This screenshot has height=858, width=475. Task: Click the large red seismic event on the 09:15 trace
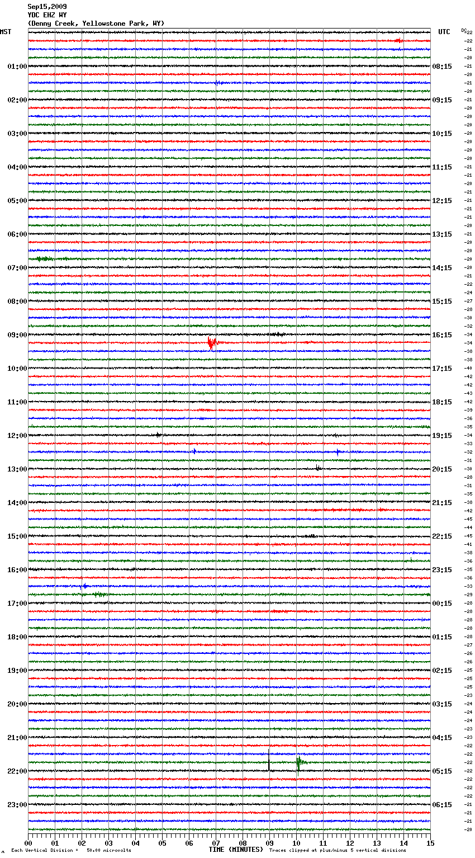point(213,343)
